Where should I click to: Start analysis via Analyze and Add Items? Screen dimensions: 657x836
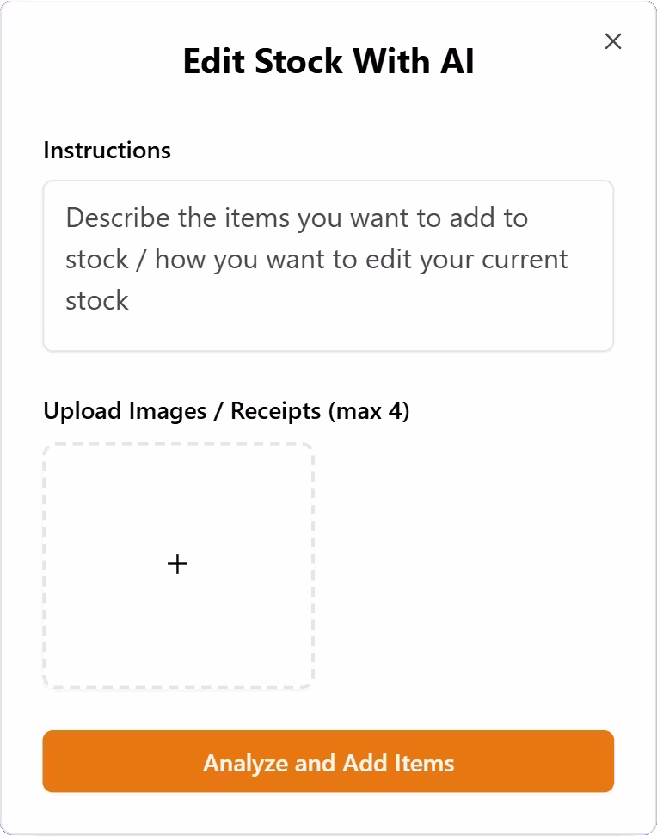tap(328, 762)
